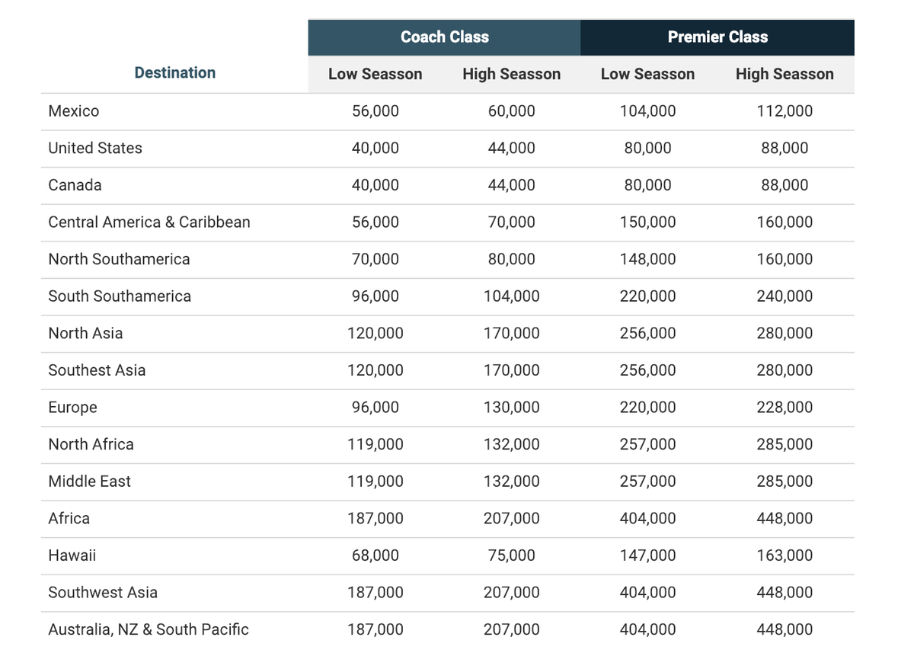Click South Southamerica's Premier high season 240,000
This screenshot has width=914, height=656.
(x=785, y=296)
